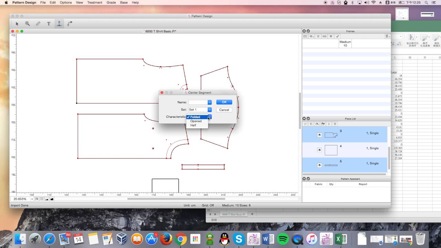Open the View menu
Screen dimensions: 441x248
point(79,2)
